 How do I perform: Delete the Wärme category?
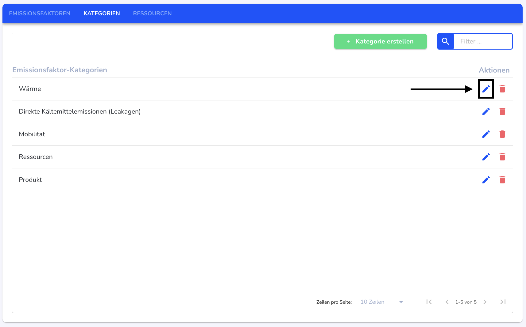tap(502, 89)
